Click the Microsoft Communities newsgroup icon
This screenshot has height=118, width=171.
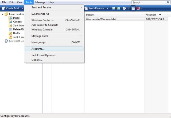click(6, 41)
